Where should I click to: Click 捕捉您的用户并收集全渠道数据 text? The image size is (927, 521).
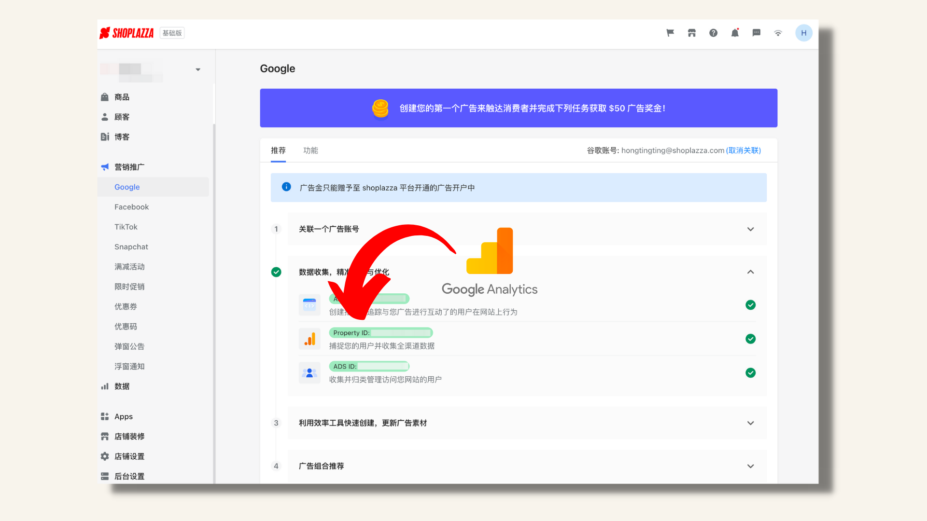(382, 346)
